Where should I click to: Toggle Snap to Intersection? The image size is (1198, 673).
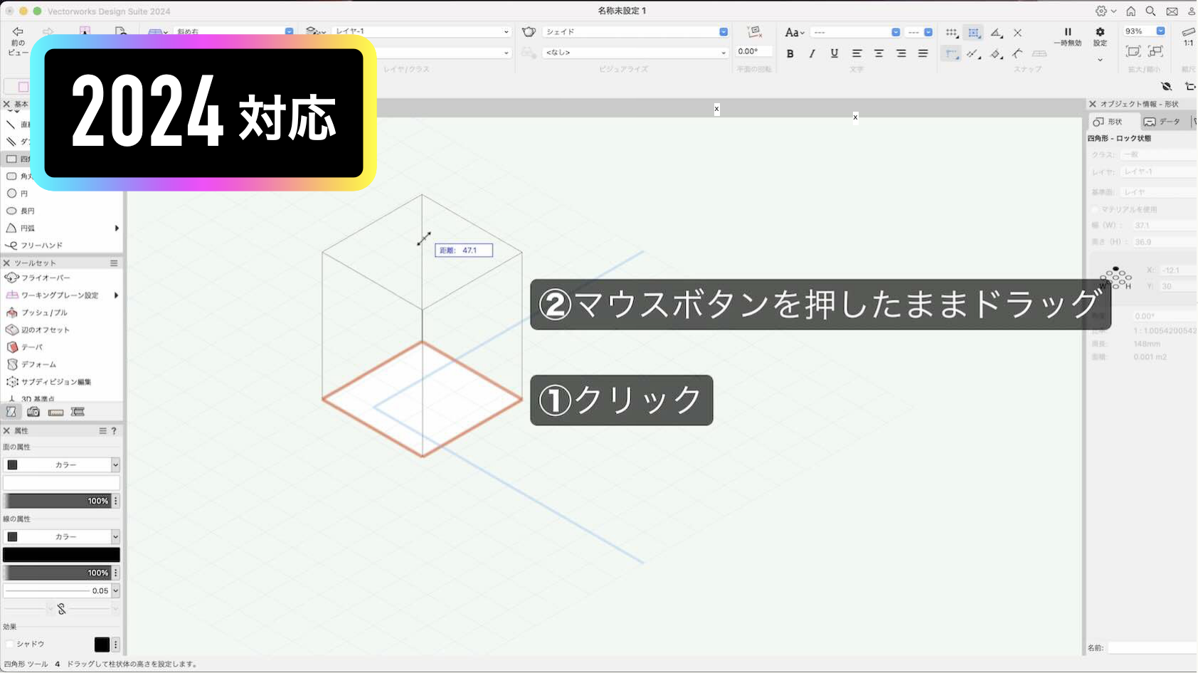[x=1017, y=33]
